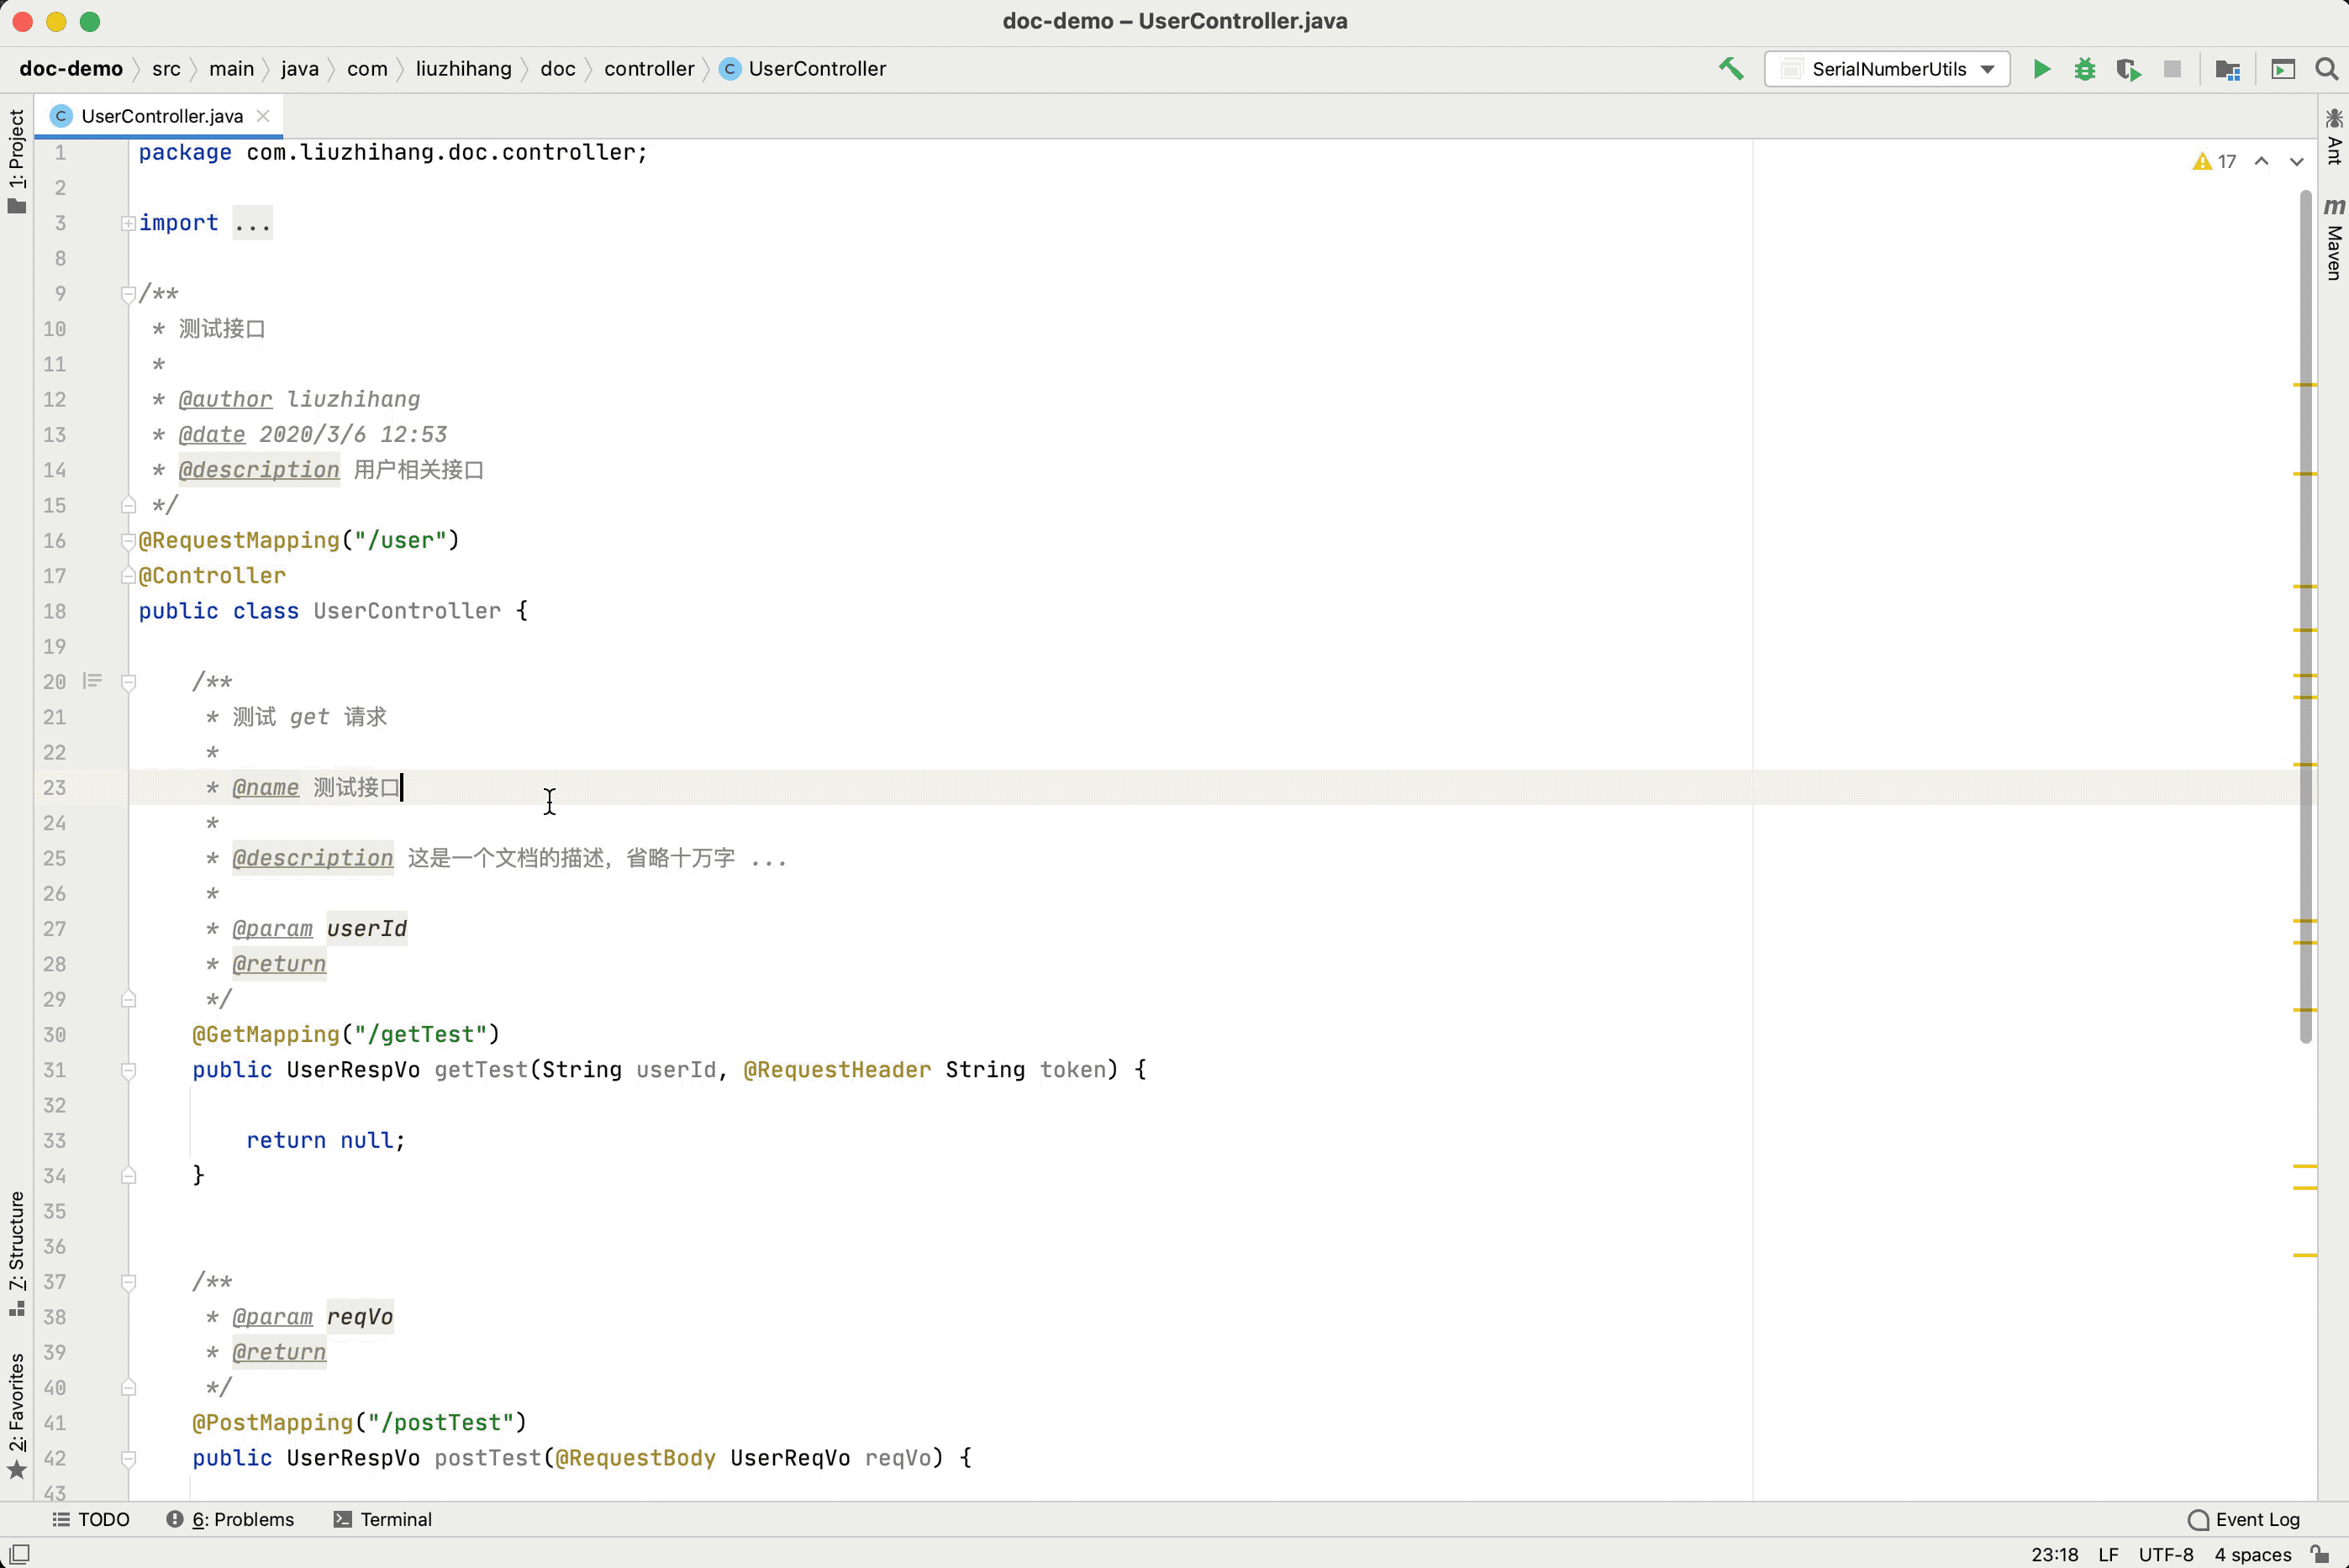
Task: Click the @RequestHeader annotation on line 31
Action: point(837,1070)
